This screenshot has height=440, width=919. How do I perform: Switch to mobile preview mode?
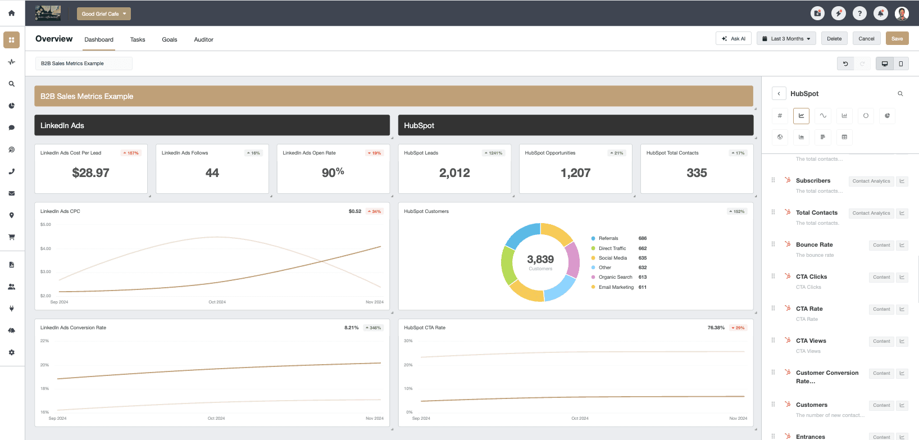coord(900,63)
